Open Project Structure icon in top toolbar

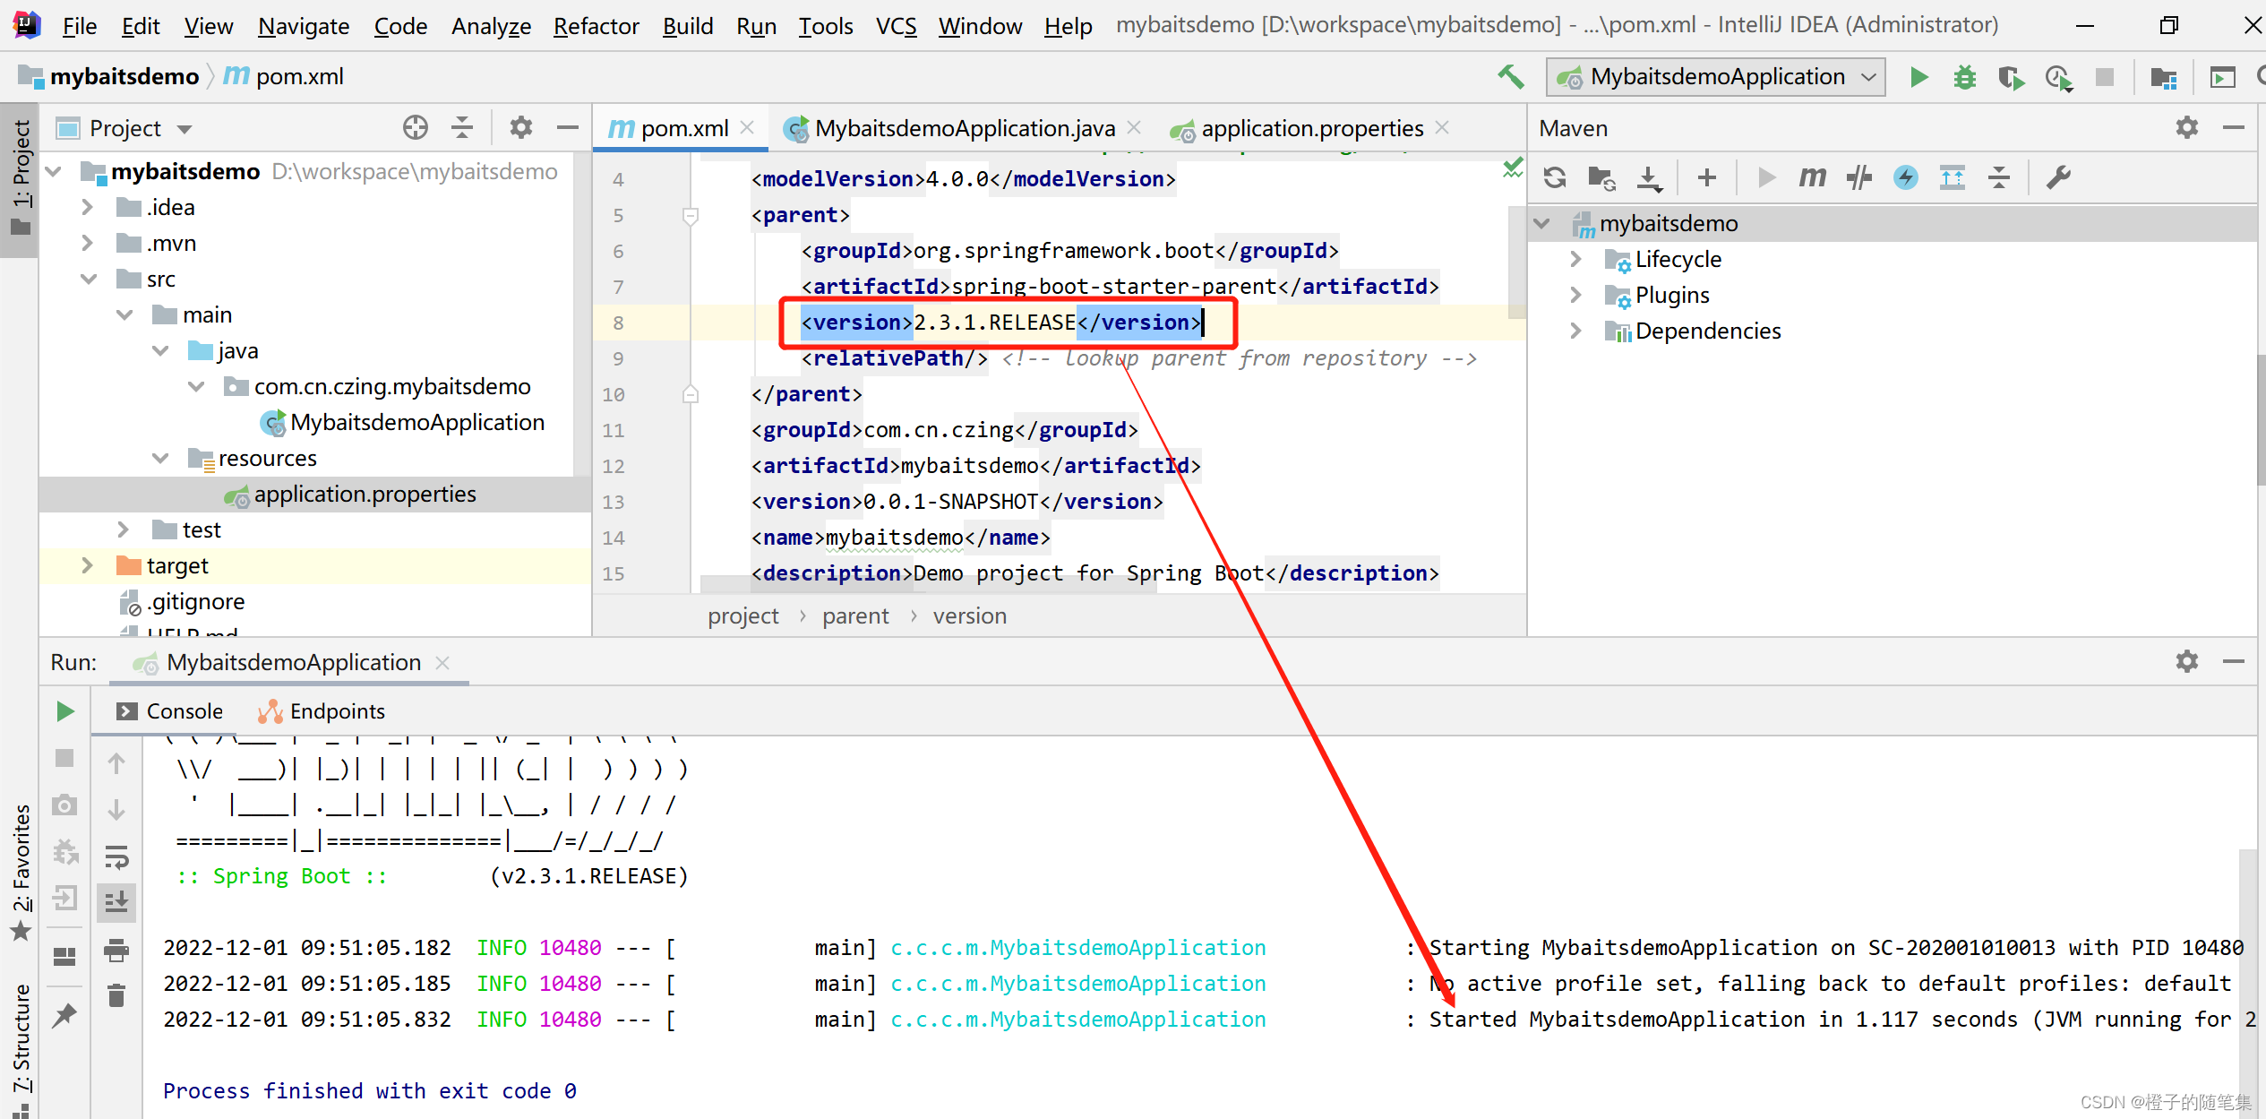pyautogui.click(x=2164, y=78)
